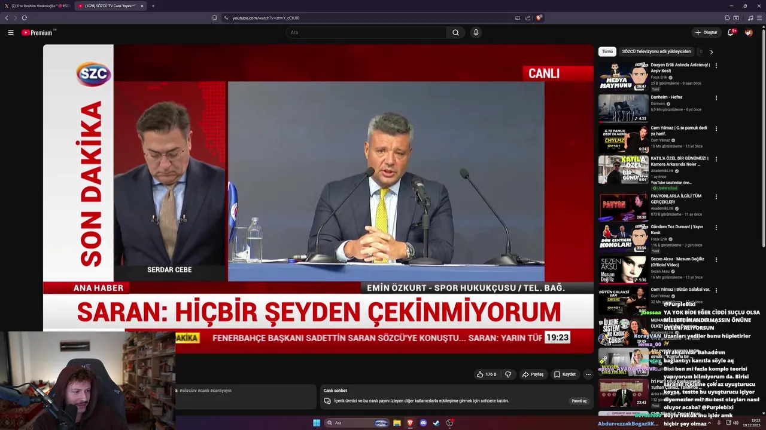Click Paneli aç to open chat
The image size is (766, 430).
pos(579,401)
